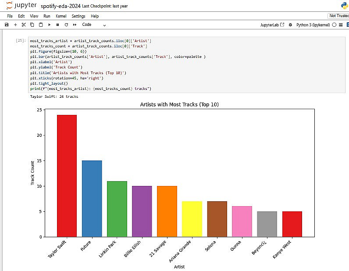The height and width of the screenshot is (271, 349).
Task: Open the Kernel menu
Action: coord(61,16)
